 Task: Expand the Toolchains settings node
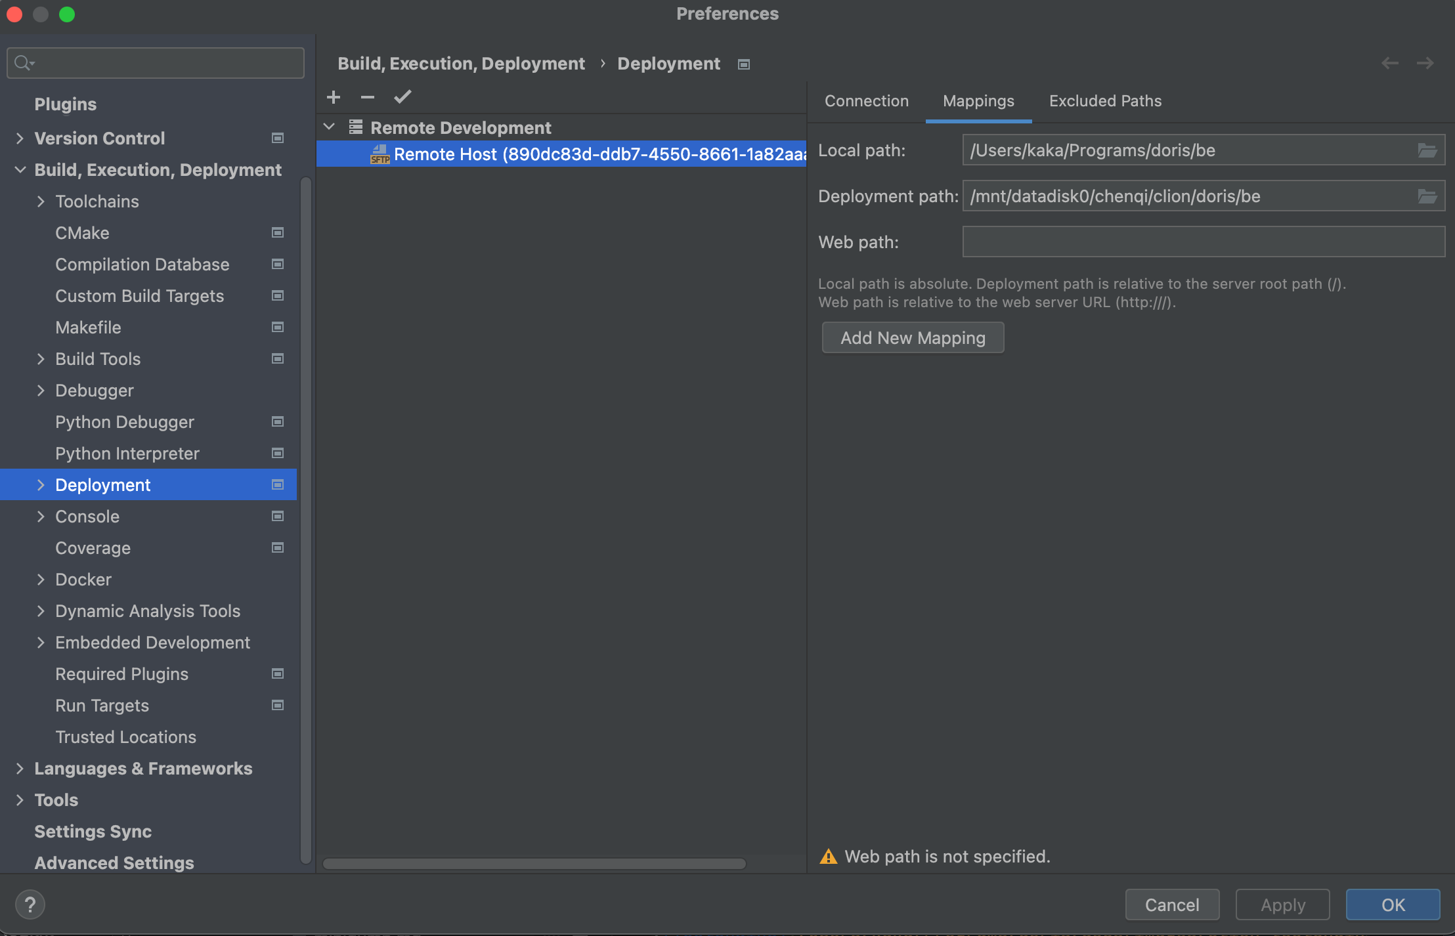coord(41,202)
